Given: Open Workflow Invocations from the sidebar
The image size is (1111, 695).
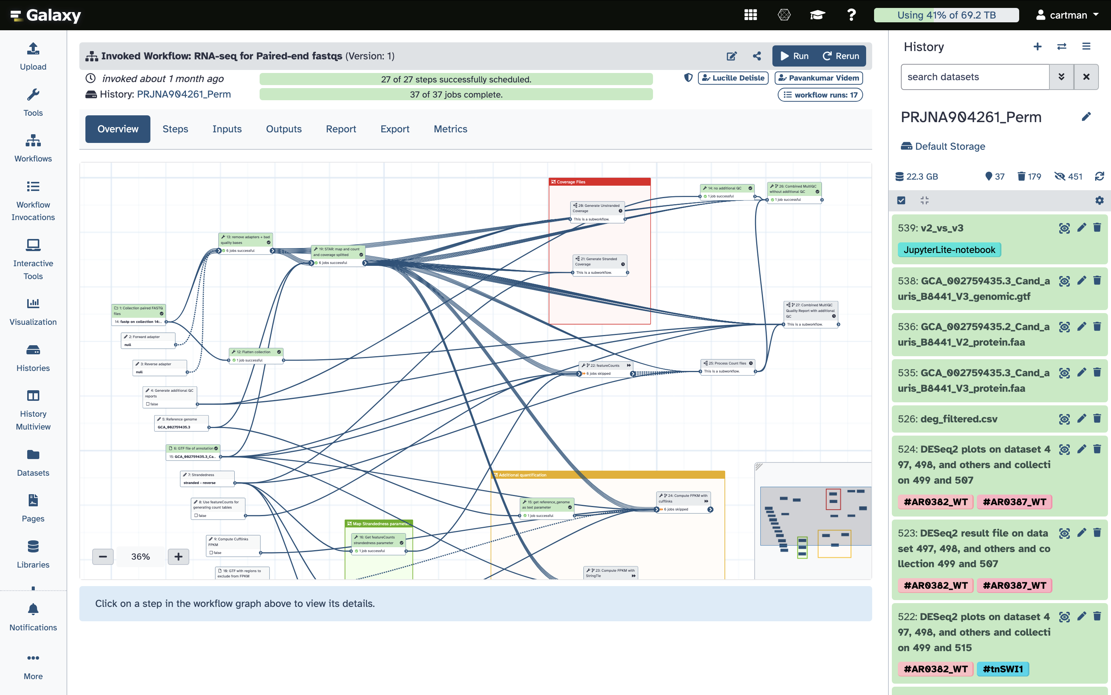Looking at the screenshot, I should (32, 200).
